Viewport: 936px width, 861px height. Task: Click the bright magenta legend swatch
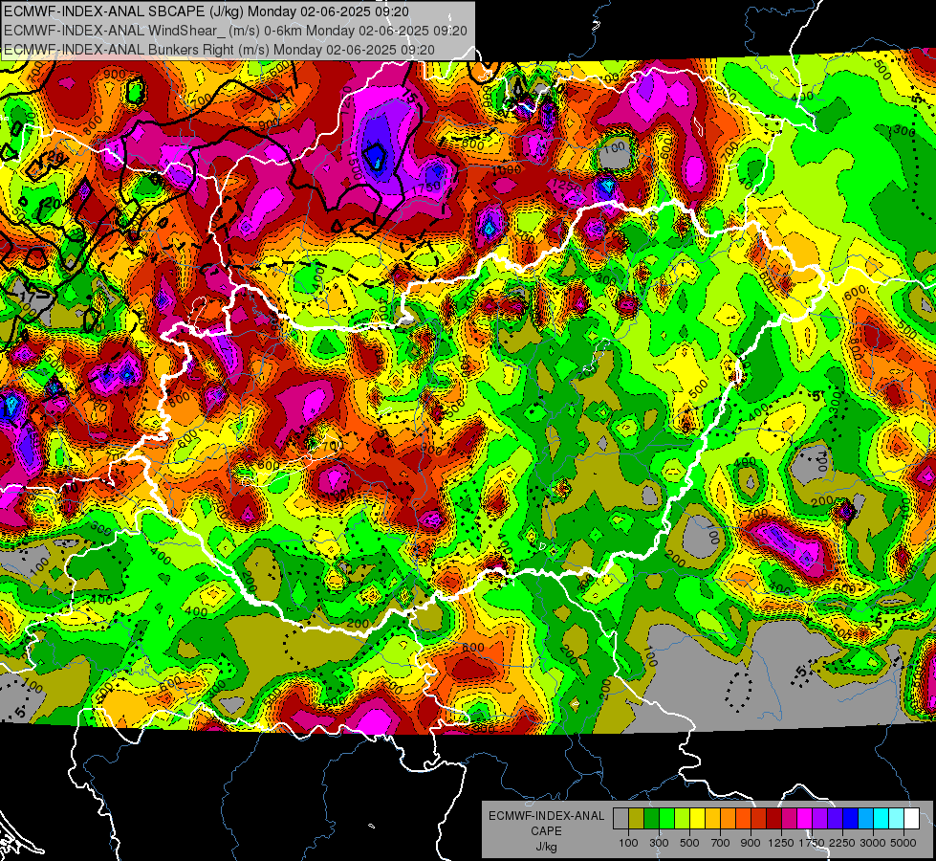805,818
